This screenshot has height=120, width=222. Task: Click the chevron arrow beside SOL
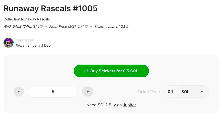(x=202, y=92)
